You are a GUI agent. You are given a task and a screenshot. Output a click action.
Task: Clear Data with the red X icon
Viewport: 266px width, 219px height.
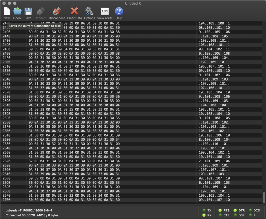point(74,12)
